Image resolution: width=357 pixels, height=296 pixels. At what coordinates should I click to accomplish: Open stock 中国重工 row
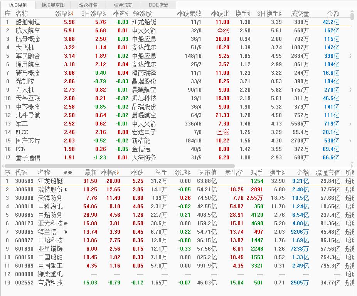pyautogui.click(x=178, y=266)
